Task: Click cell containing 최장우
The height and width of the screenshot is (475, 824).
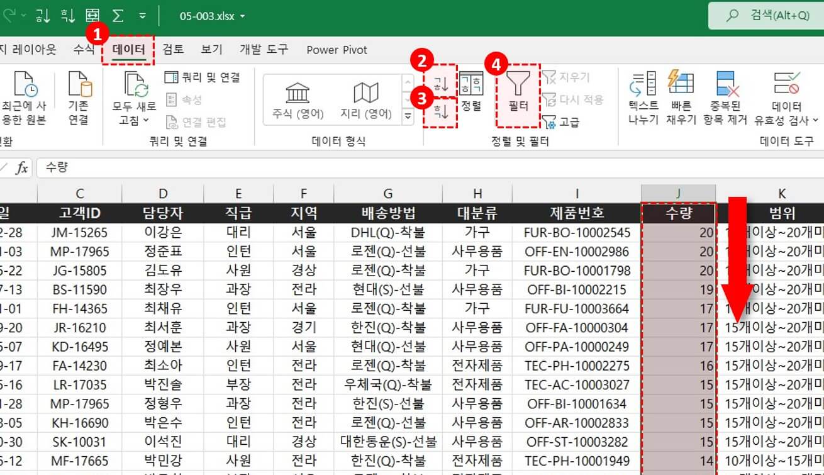Action: pyautogui.click(x=163, y=290)
